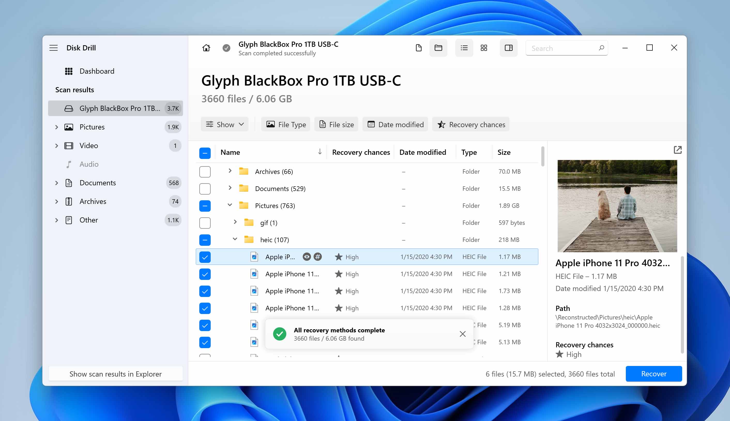This screenshot has height=421, width=730.
Task: Click the eye preview icon on Apple iP... row
Action: [x=307, y=257]
